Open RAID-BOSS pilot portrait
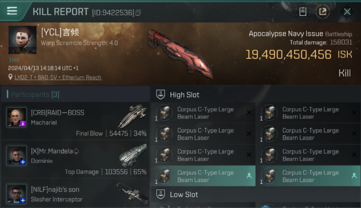The image size is (361, 208). pyautogui.click(x=17, y=117)
